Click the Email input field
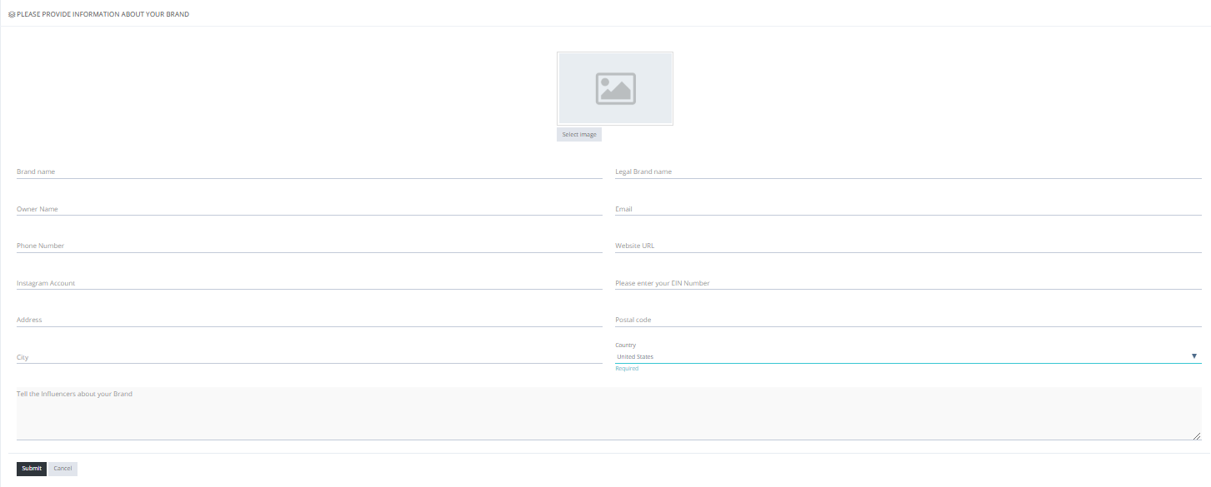1211x487 pixels. (908, 211)
